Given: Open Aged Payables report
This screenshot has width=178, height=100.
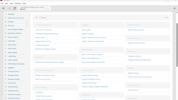Looking at the screenshot, I should coord(86,30).
